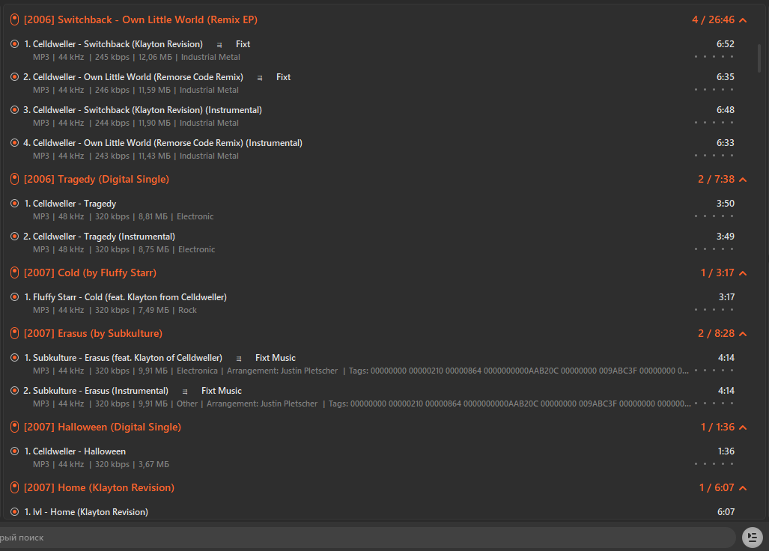Collapse the Switchback - Own Little World group
The width and height of the screenshot is (769, 551).
pos(743,20)
